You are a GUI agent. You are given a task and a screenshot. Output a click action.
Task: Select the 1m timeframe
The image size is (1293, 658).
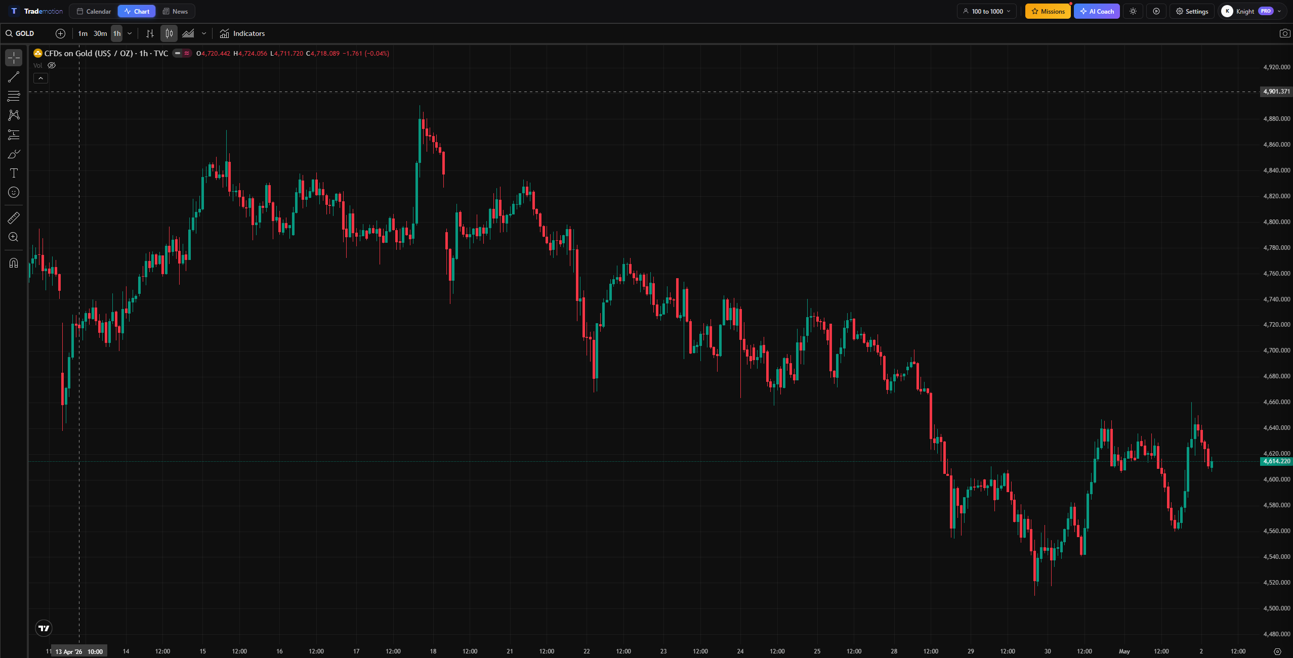point(83,33)
